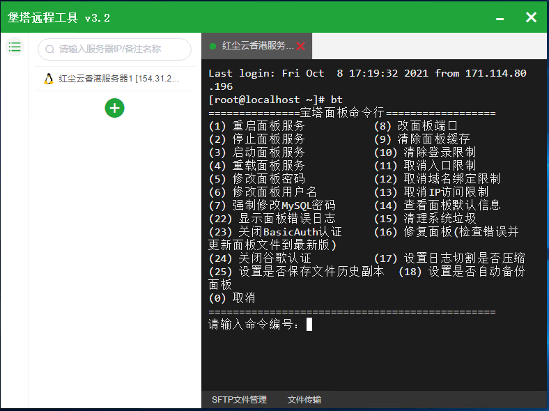This screenshot has height=411, width=549.
Task: Click the Linux penguin icon of 红尘云香港服务器1
Action: tap(49, 79)
